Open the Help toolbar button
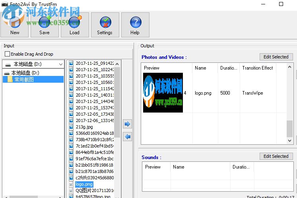Screen dimensions: 297x198 tap(135, 25)
